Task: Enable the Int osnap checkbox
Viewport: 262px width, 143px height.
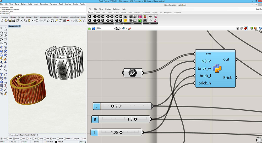Action: click(33, 139)
